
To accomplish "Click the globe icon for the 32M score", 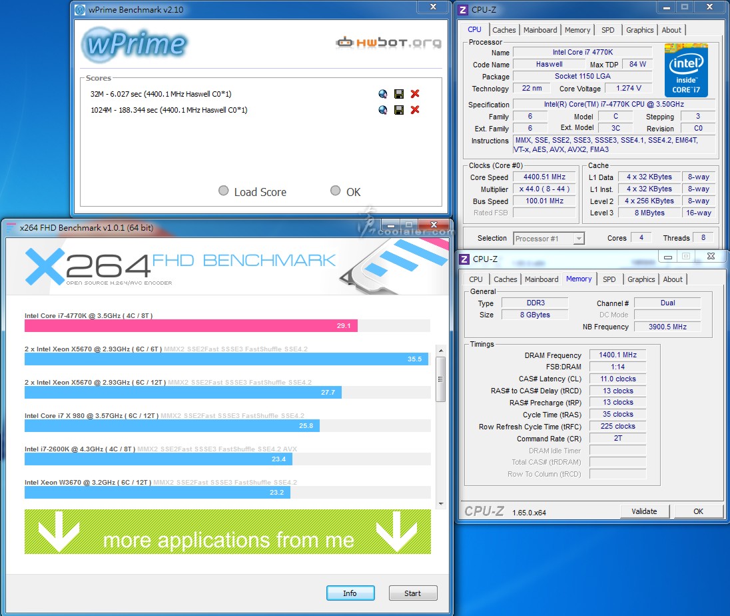I will (x=383, y=94).
